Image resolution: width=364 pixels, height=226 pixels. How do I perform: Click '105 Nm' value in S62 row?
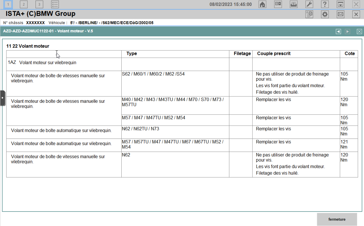point(344,77)
